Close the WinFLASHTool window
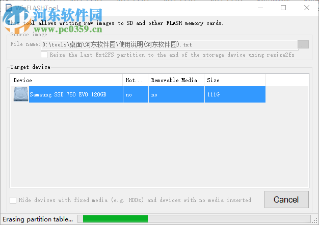319x225 pixels. tap(307, 8)
